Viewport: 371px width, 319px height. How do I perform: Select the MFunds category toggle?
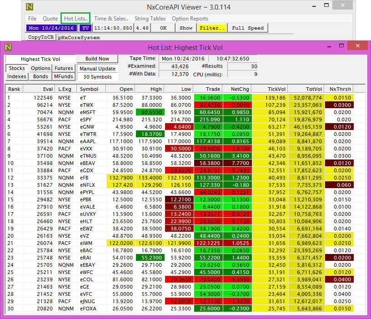[64, 77]
